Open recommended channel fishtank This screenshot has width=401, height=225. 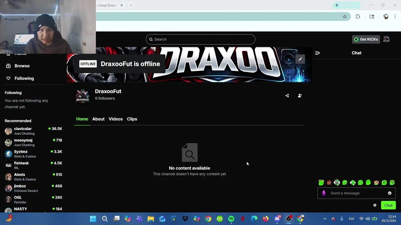point(33,165)
